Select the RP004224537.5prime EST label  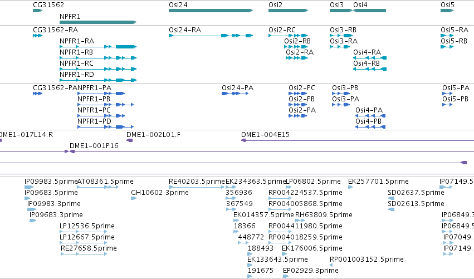coord(305,193)
